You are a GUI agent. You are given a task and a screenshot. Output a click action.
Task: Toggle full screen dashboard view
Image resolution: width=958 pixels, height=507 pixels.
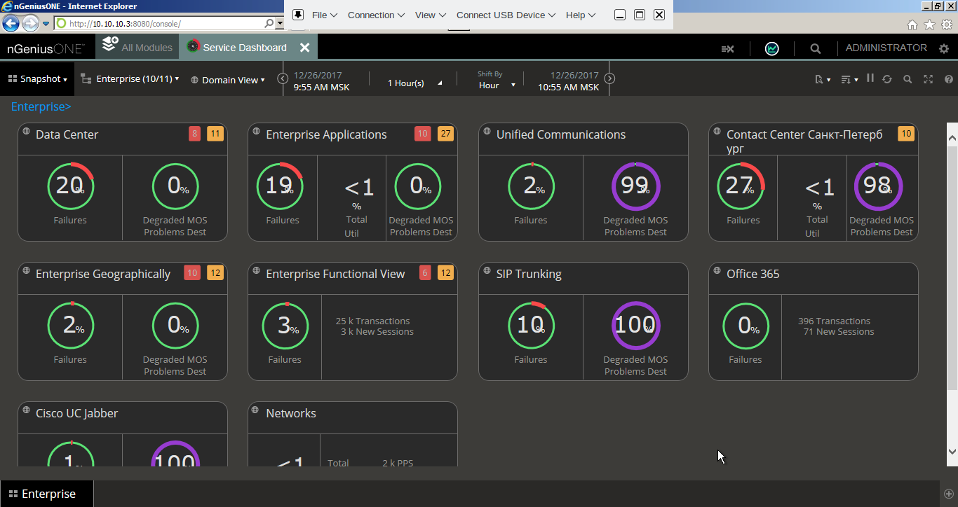click(x=928, y=79)
